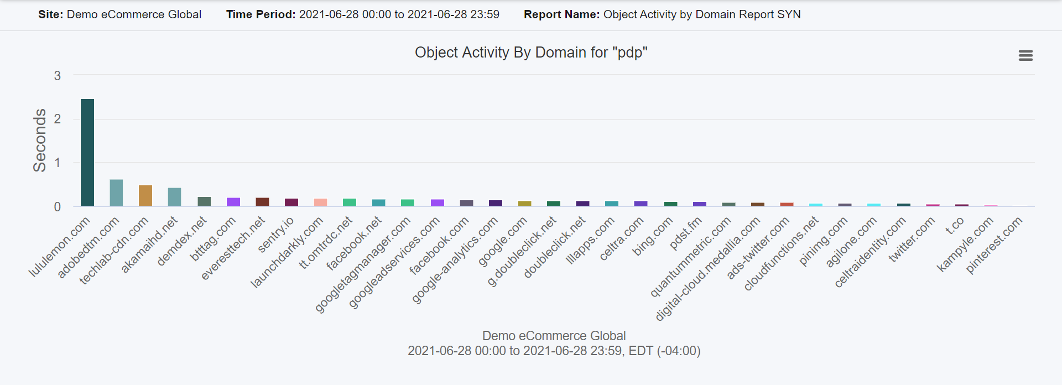Click the ads-twitter.com axis label

point(757,248)
